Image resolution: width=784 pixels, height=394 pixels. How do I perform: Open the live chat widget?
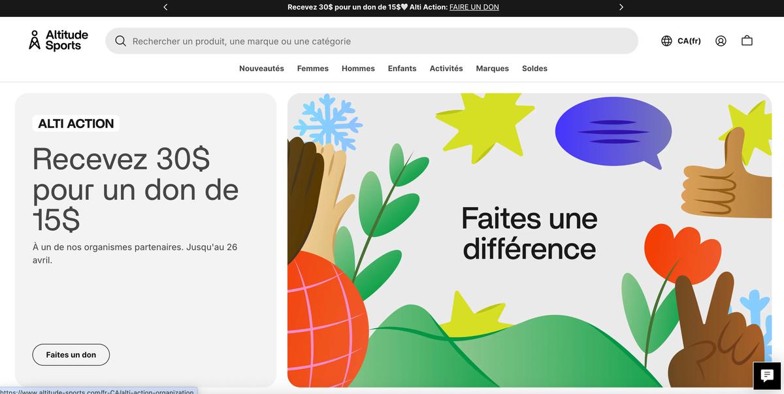coord(766,375)
